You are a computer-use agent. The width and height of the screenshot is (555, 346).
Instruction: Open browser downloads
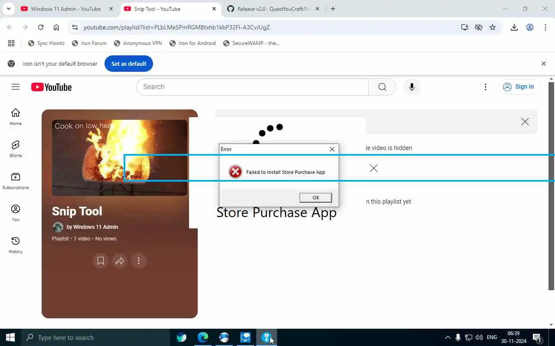(x=514, y=27)
